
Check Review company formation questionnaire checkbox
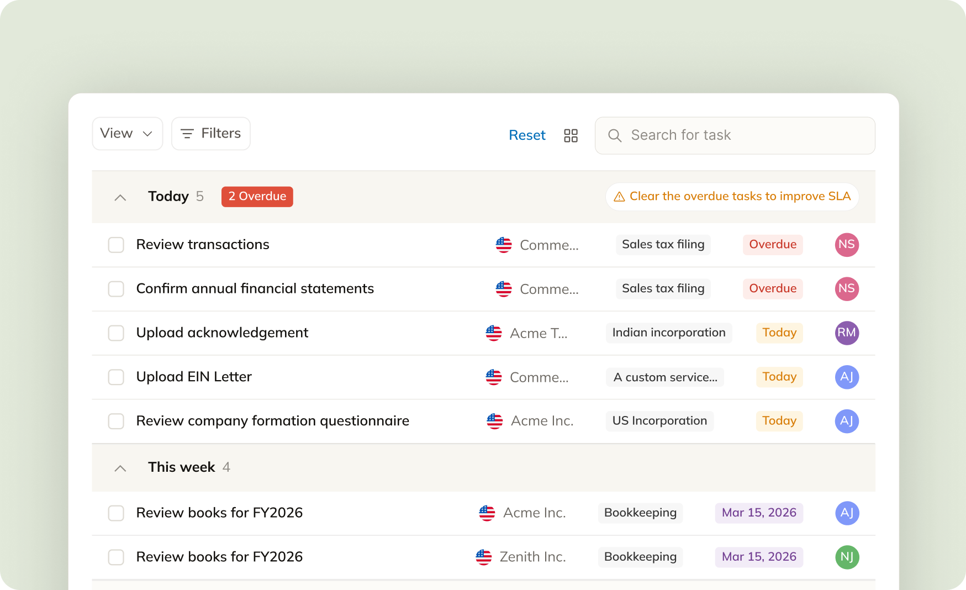tap(116, 422)
